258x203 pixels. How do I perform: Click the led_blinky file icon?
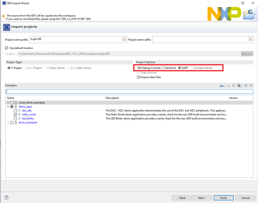pos(19,118)
